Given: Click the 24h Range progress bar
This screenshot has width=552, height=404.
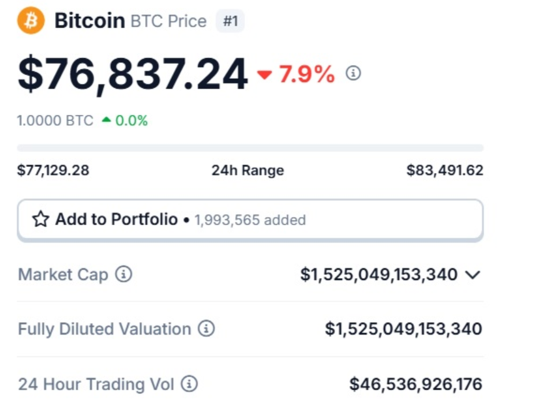Looking at the screenshot, I should coord(249,148).
